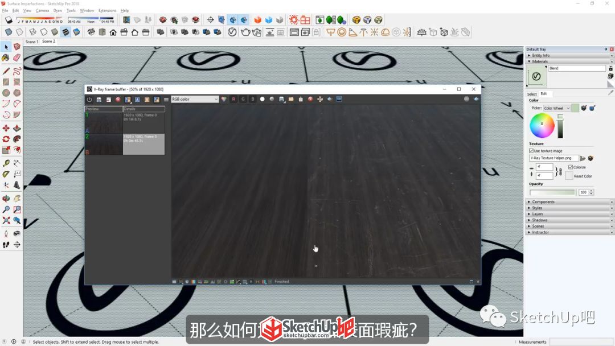Select the Line pencil tool
The height and width of the screenshot is (346, 615).
point(6,71)
